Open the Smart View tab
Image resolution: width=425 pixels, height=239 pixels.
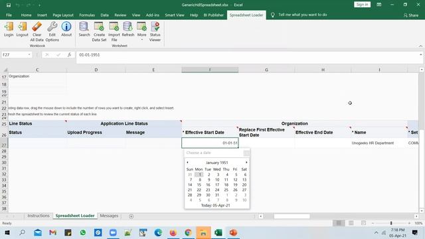point(175,15)
